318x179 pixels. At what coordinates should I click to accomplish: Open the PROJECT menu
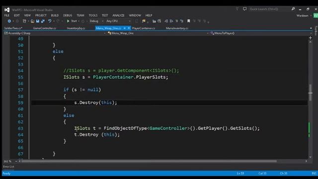click(41, 15)
